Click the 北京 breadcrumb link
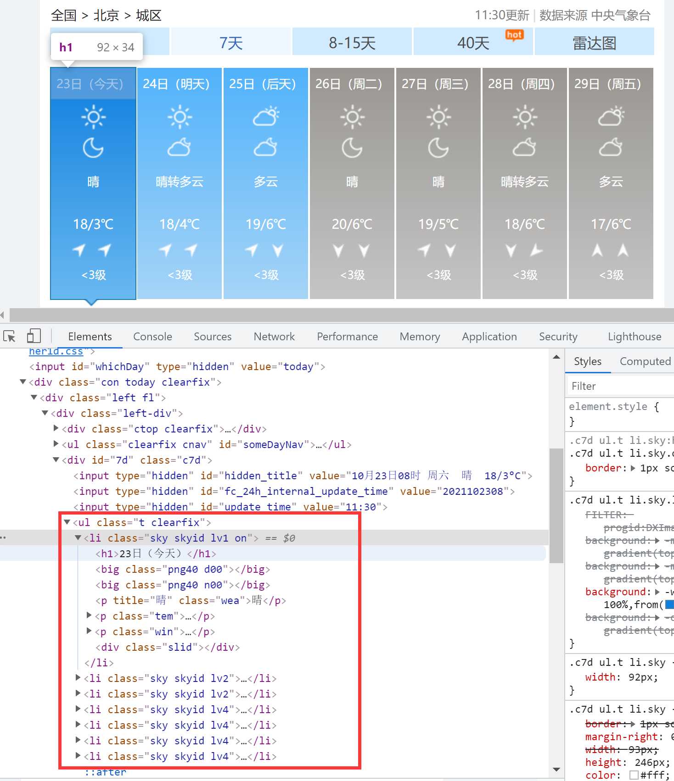Screen dimensions: 674x781 click(106, 15)
